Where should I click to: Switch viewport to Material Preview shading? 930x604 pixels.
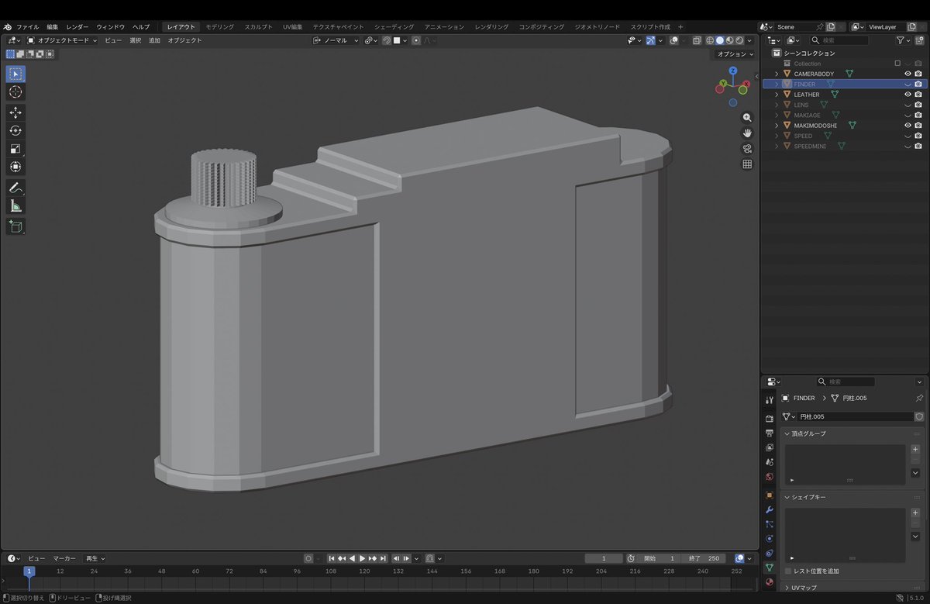(729, 40)
